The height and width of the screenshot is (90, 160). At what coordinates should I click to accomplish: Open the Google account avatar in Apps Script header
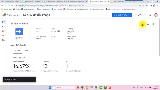pyautogui.click(x=156, y=15)
